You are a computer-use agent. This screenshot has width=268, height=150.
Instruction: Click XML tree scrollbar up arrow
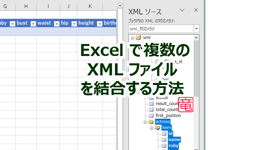(x=196, y=38)
